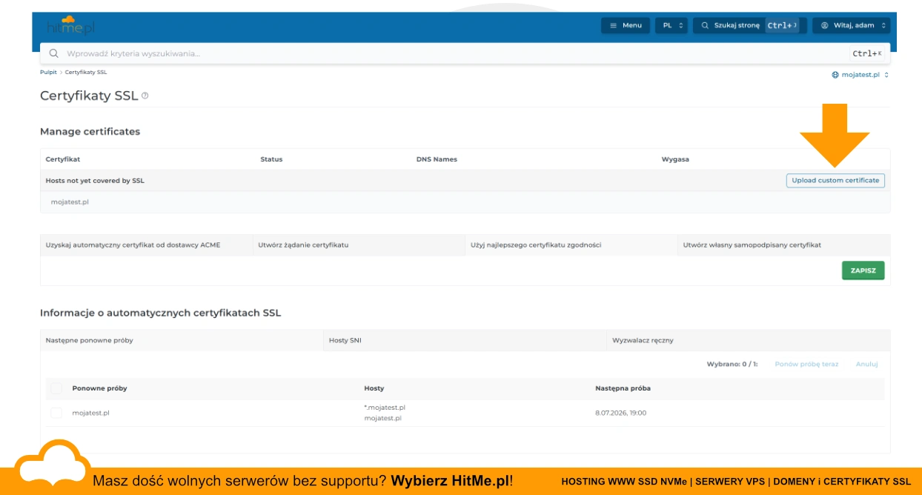
Task: Click Ponów próbę teraz link
Action: 806,364
